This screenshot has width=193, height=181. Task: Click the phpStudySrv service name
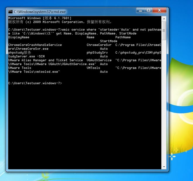[97, 52]
